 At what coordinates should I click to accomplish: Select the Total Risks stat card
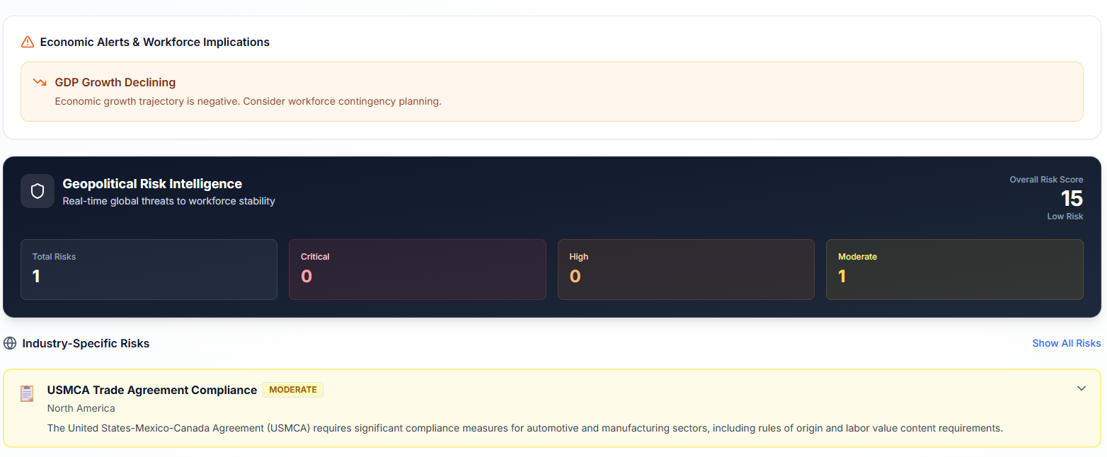click(x=149, y=270)
